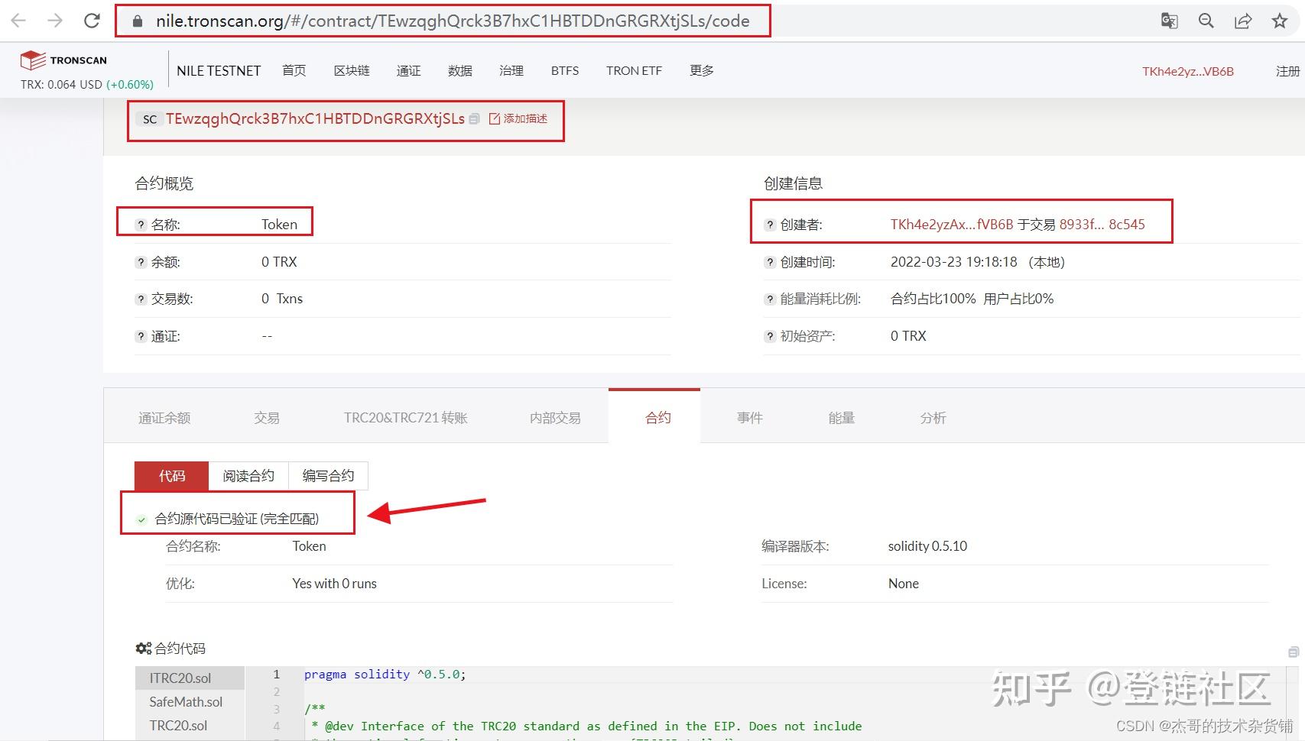This screenshot has height=741, width=1305.
Task: Click the TRONSCAN logo
Action: (63, 60)
